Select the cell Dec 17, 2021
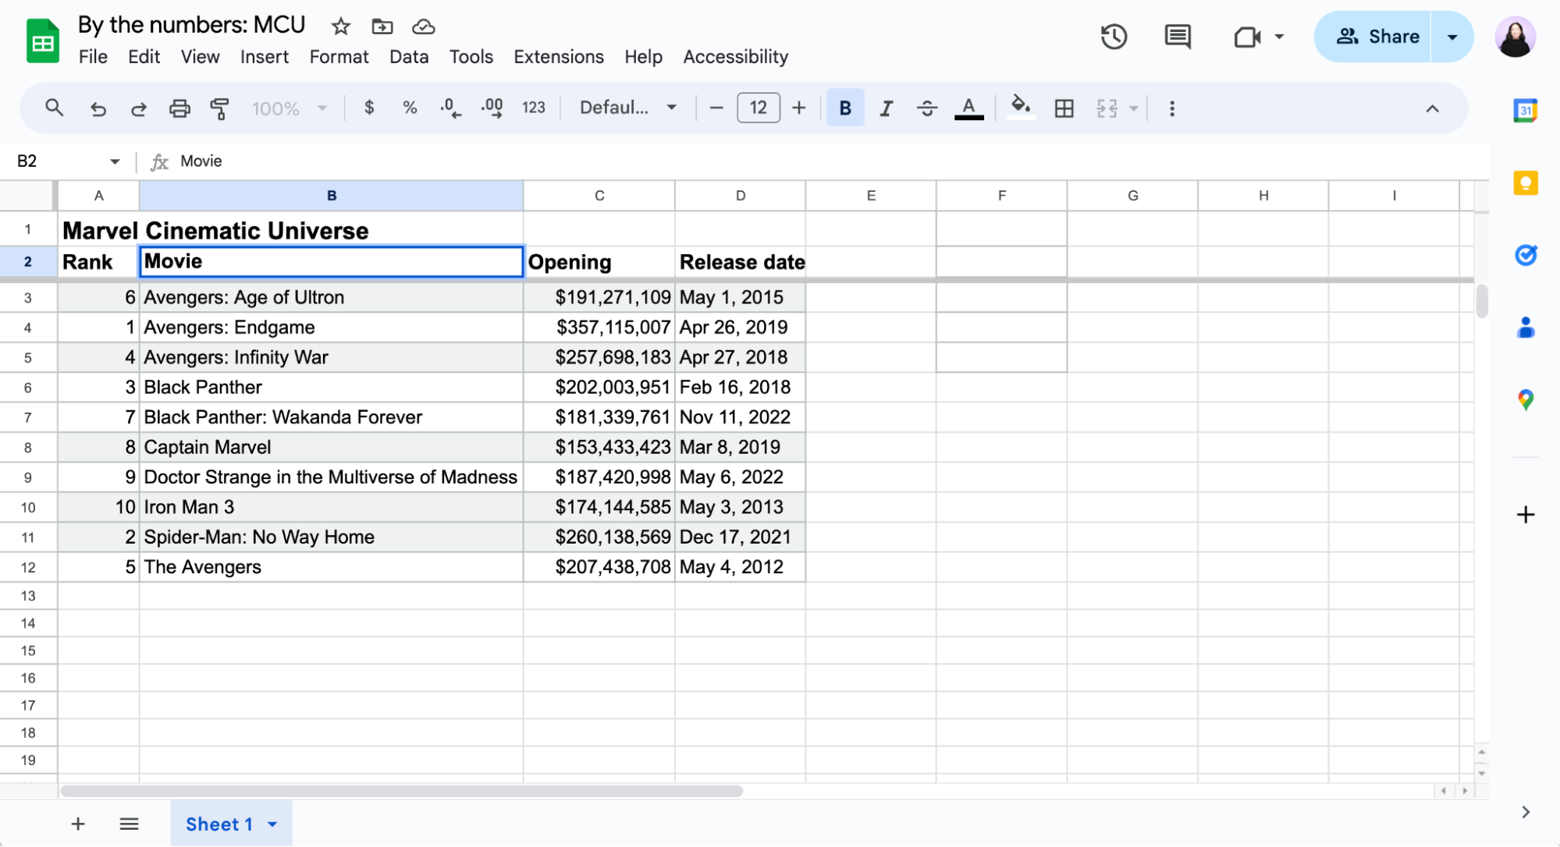1560x847 pixels. click(x=740, y=537)
